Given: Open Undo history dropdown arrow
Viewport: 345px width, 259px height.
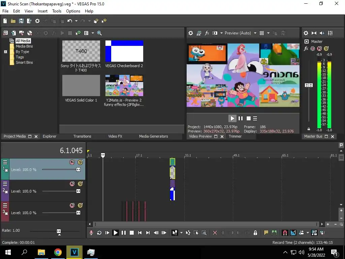Looking at the screenshot, I should (76, 21).
